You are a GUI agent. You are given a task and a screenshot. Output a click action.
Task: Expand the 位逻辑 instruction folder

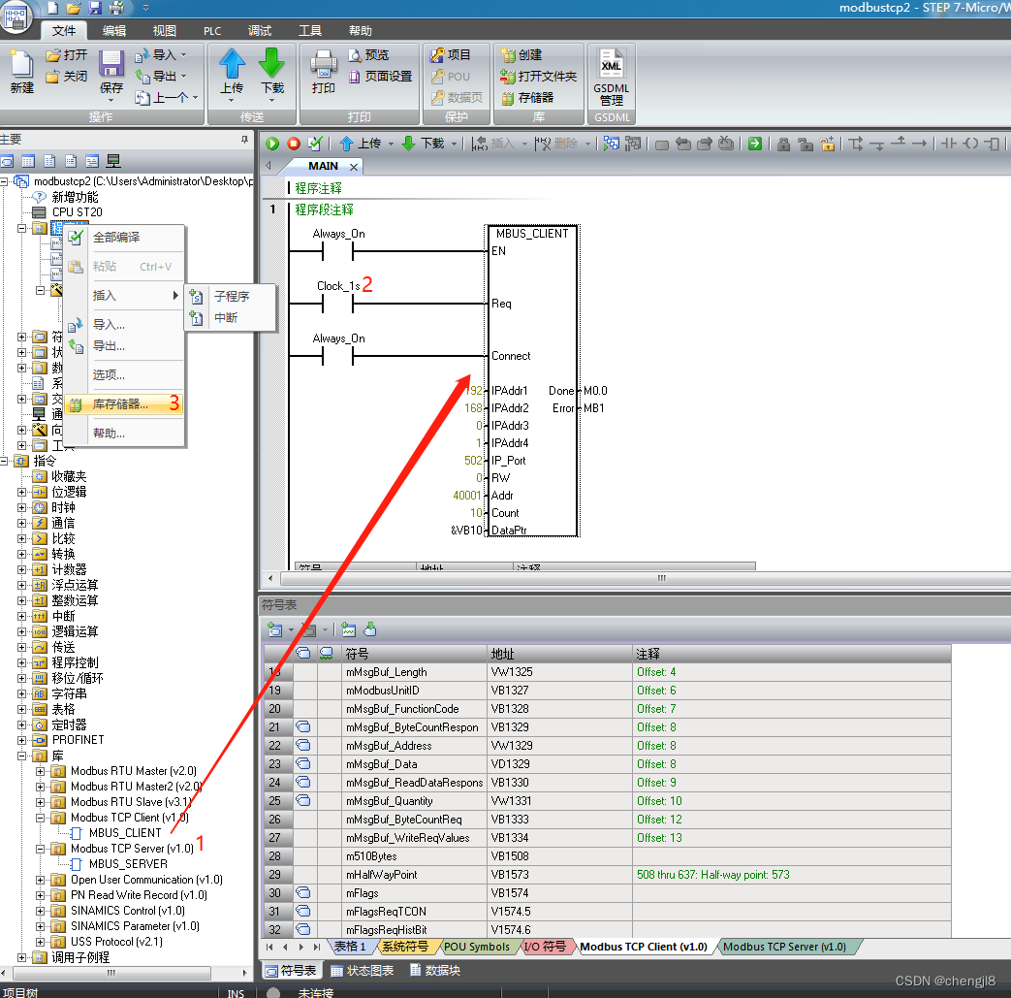click(22, 493)
